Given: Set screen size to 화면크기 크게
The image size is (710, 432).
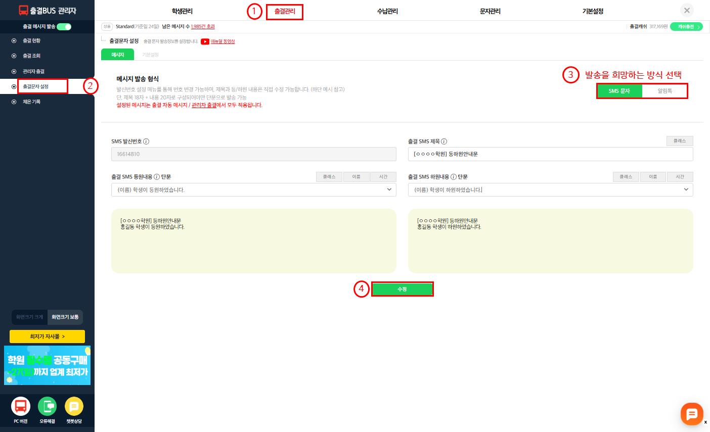Looking at the screenshot, I should click(x=30, y=317).
